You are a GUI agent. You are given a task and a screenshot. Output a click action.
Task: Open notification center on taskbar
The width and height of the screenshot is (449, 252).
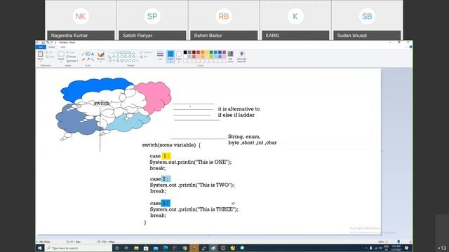tap(407, 248)
